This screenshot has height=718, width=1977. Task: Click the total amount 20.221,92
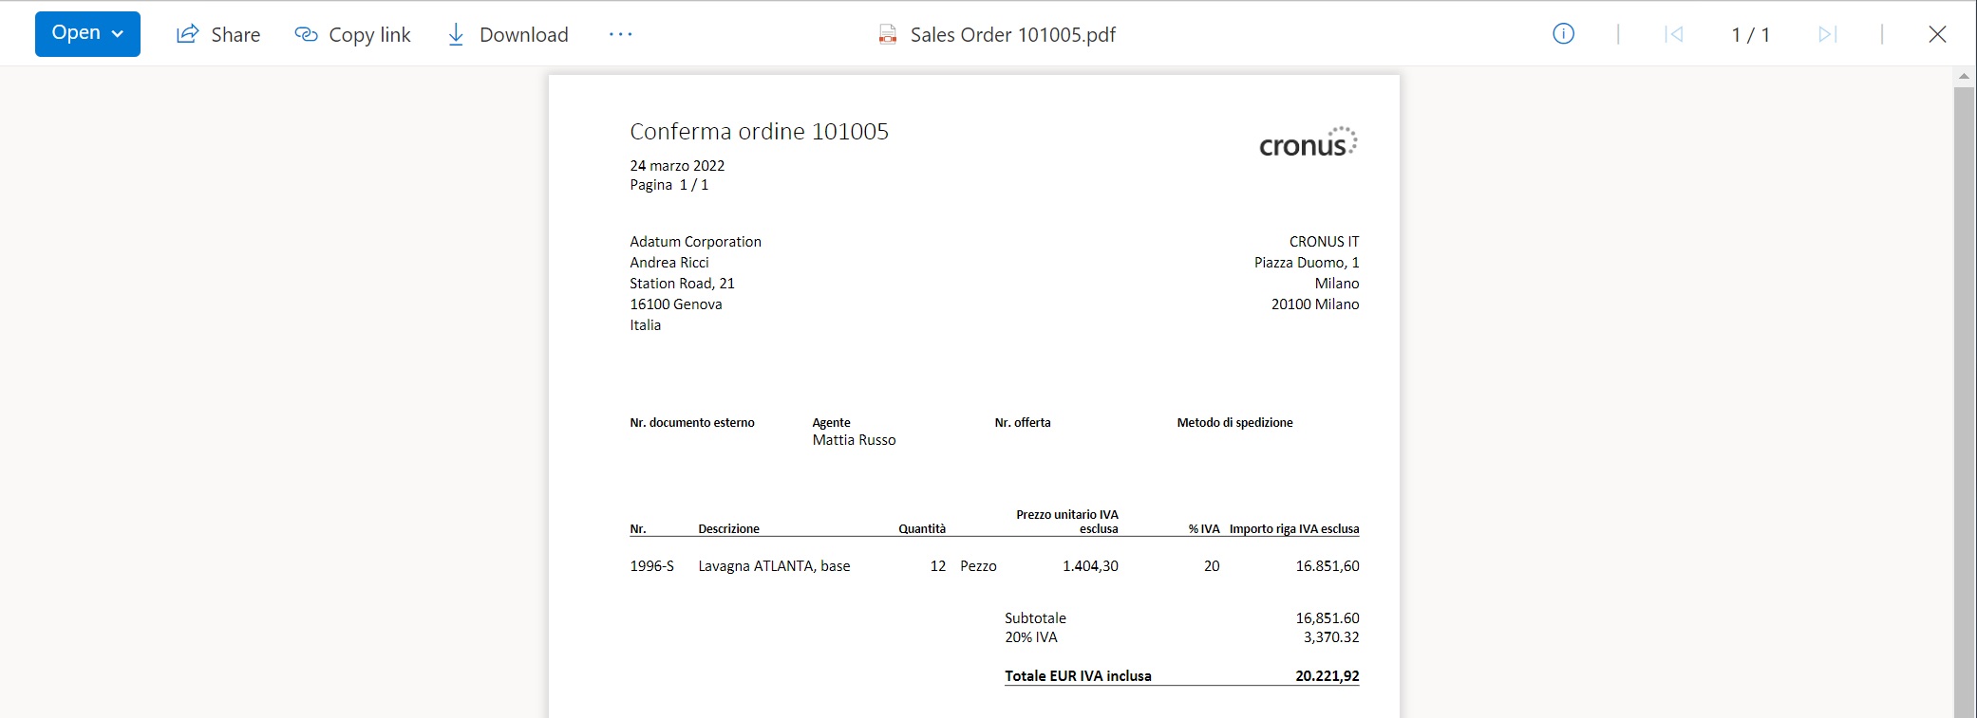coord(1327,676)
